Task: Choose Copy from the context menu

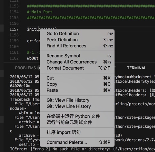Action: pyautogui.click(x=77, y=84)
